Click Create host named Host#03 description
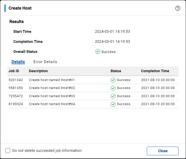Screen dimensions: 186x159 tap(52, 96)
